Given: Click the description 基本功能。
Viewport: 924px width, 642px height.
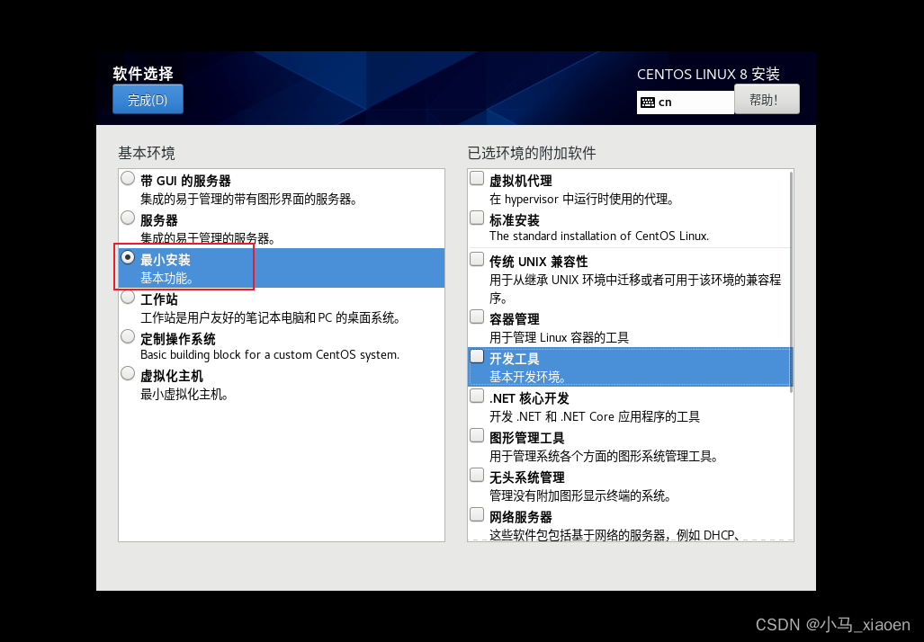Looking at the screenshot, I should 166,278.
